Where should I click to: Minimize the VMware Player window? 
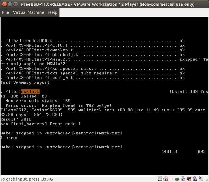coord(10,4)
